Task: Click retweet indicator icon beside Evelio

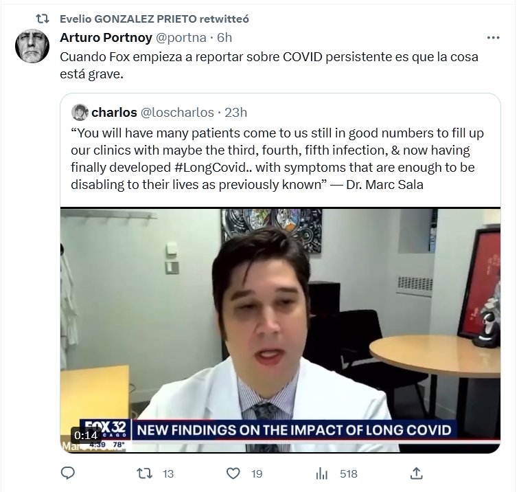Action: coord(43,19)
